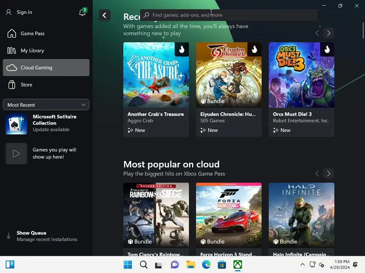Viewport: 365px width, 273px height.
Task: Open the Task View taskbar icon
Action: point(159,264)
